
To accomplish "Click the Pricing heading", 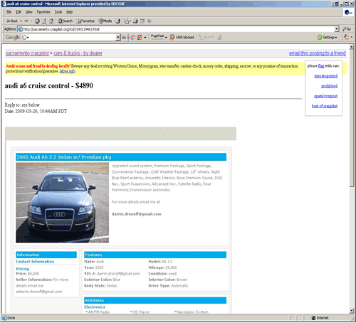I will click(x=22, y=269).
